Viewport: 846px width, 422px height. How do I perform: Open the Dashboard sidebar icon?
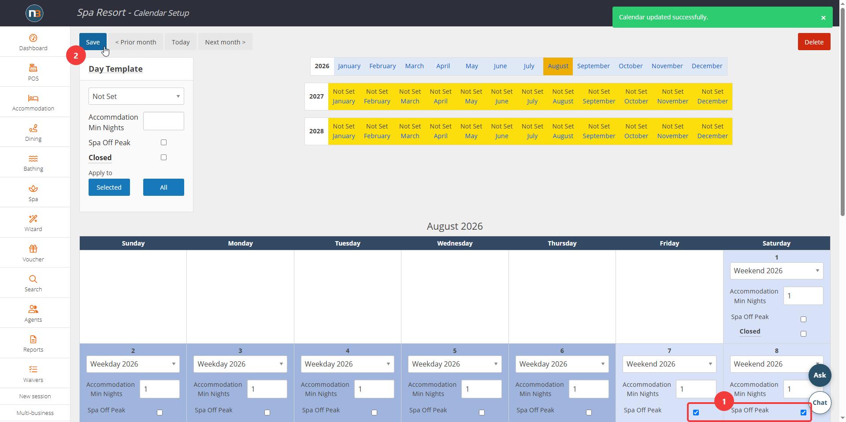(33, 38)
